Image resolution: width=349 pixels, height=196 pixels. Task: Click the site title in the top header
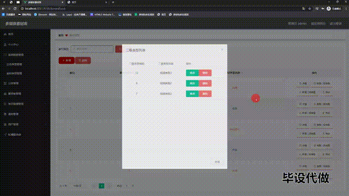[x=16, y=23]
